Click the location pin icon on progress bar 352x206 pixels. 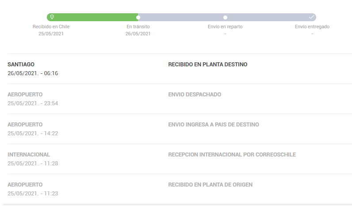[x=52, y=17]
